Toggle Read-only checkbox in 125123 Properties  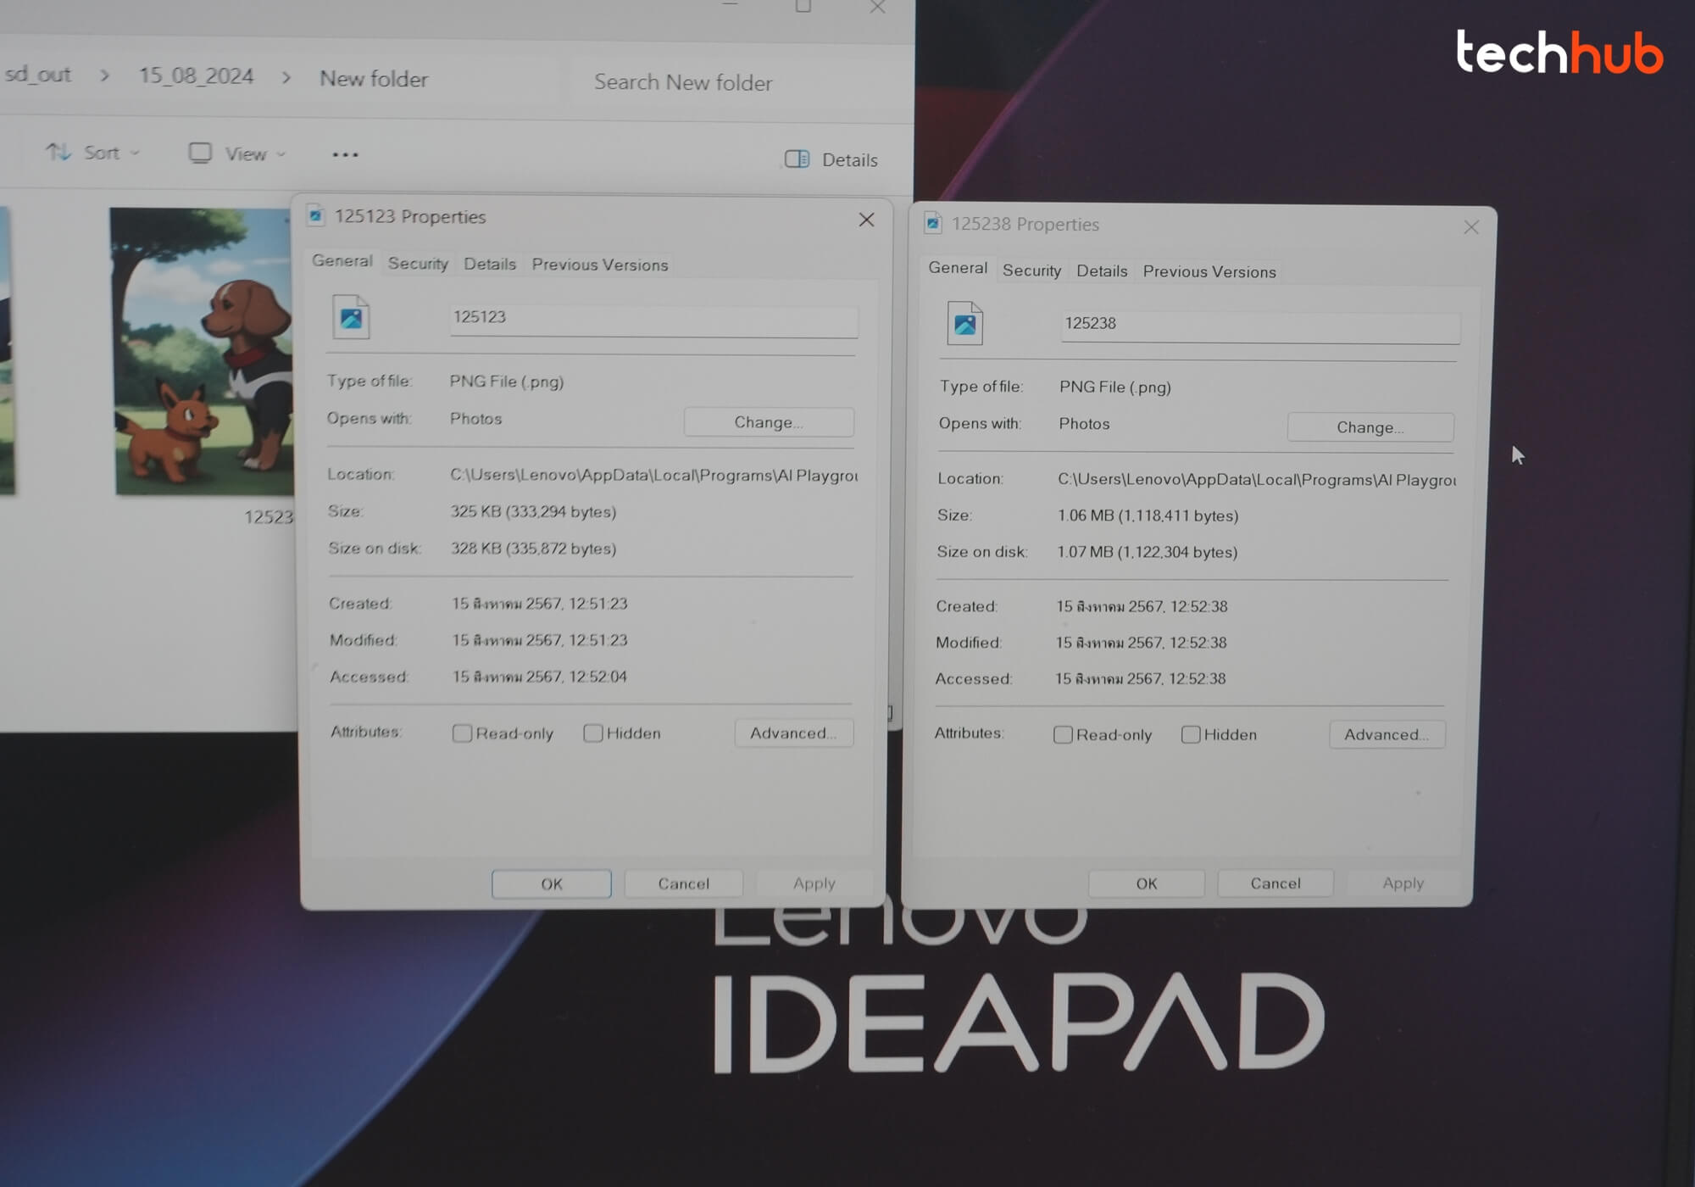pos(462,733)
